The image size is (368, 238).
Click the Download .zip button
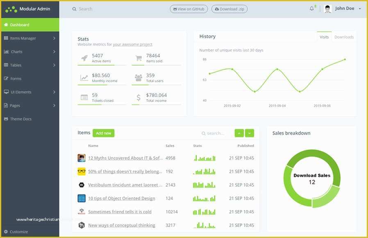(x=229, y=9)
